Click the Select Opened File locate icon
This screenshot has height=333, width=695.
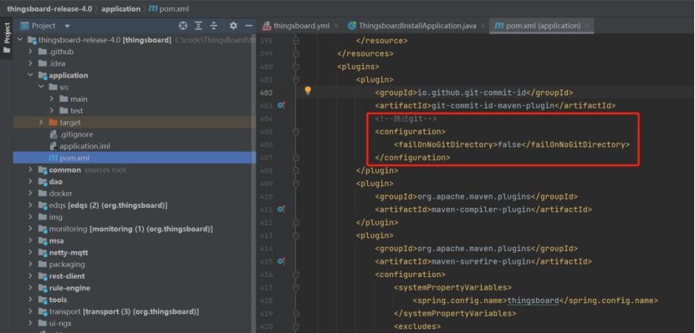[x=182, y=26]
